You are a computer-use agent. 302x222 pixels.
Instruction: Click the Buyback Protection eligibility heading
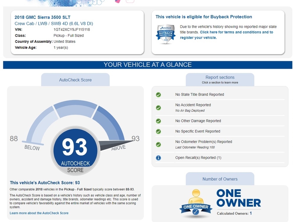pos(204,17)
